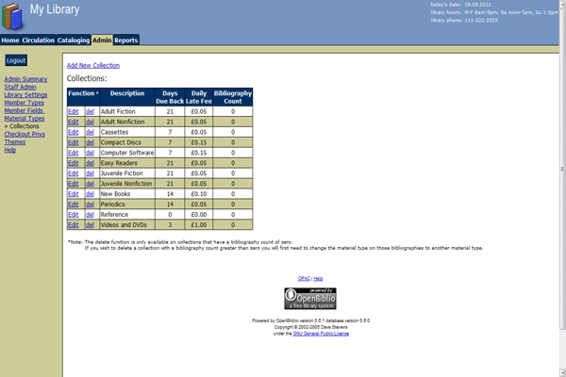Open Member Types in sidebar

(25, 103)
